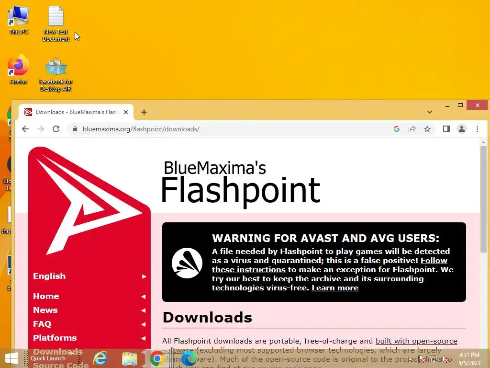Bookmark this page with the star
490x368 pixels.
(x=427, y=129)
